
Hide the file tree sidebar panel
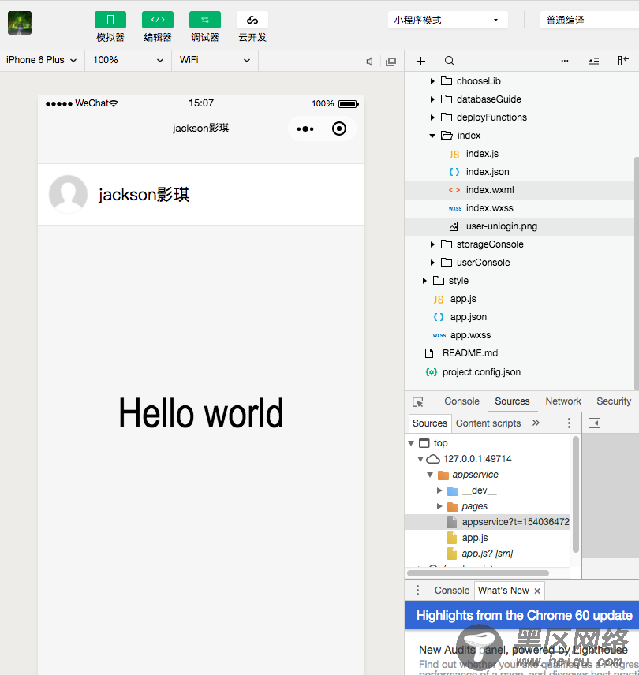pos(623,61)
